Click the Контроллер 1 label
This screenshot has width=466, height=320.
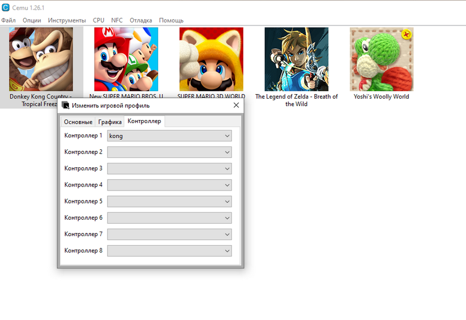(83, 135)
